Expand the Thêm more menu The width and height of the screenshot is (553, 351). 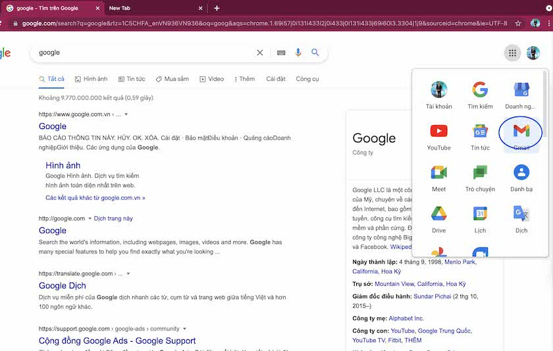click(x=244, y=79)
